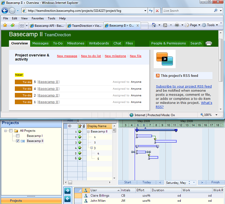Click the Live Search magnifier icon

click(x=215, y=10)
